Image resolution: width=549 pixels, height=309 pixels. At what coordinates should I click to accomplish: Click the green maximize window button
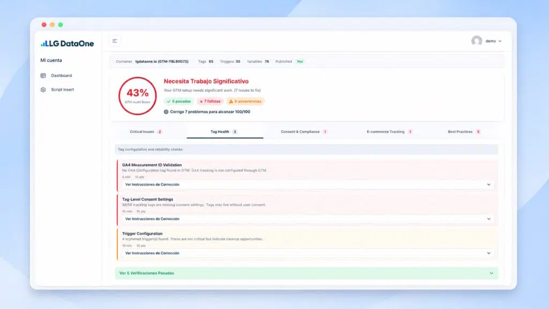tap(61, 25)
